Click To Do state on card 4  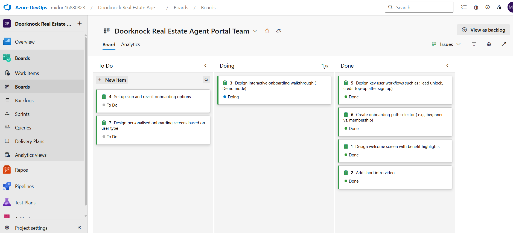(x=110, y=105)
